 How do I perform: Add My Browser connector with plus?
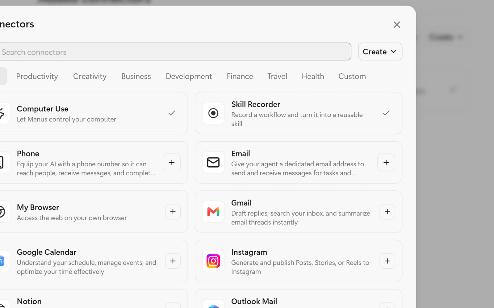(x=173, y=212)
